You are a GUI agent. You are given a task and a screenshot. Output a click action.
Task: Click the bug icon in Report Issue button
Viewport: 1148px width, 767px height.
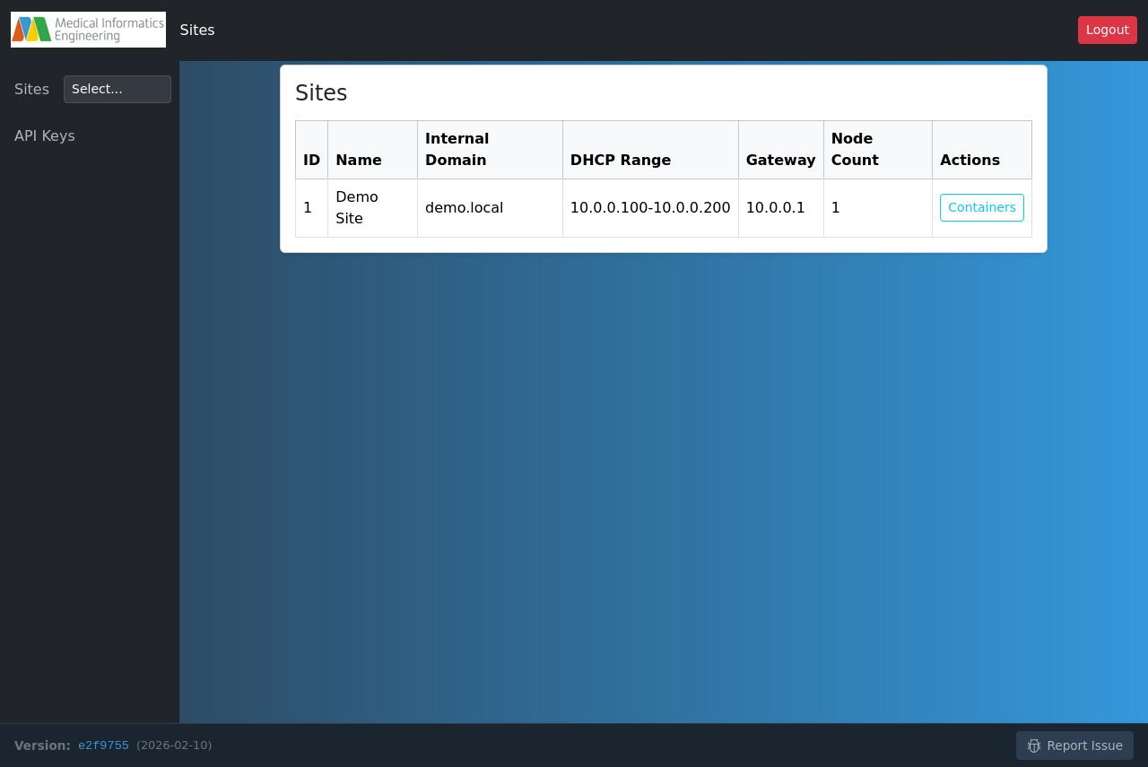(x=1034, y=745)
